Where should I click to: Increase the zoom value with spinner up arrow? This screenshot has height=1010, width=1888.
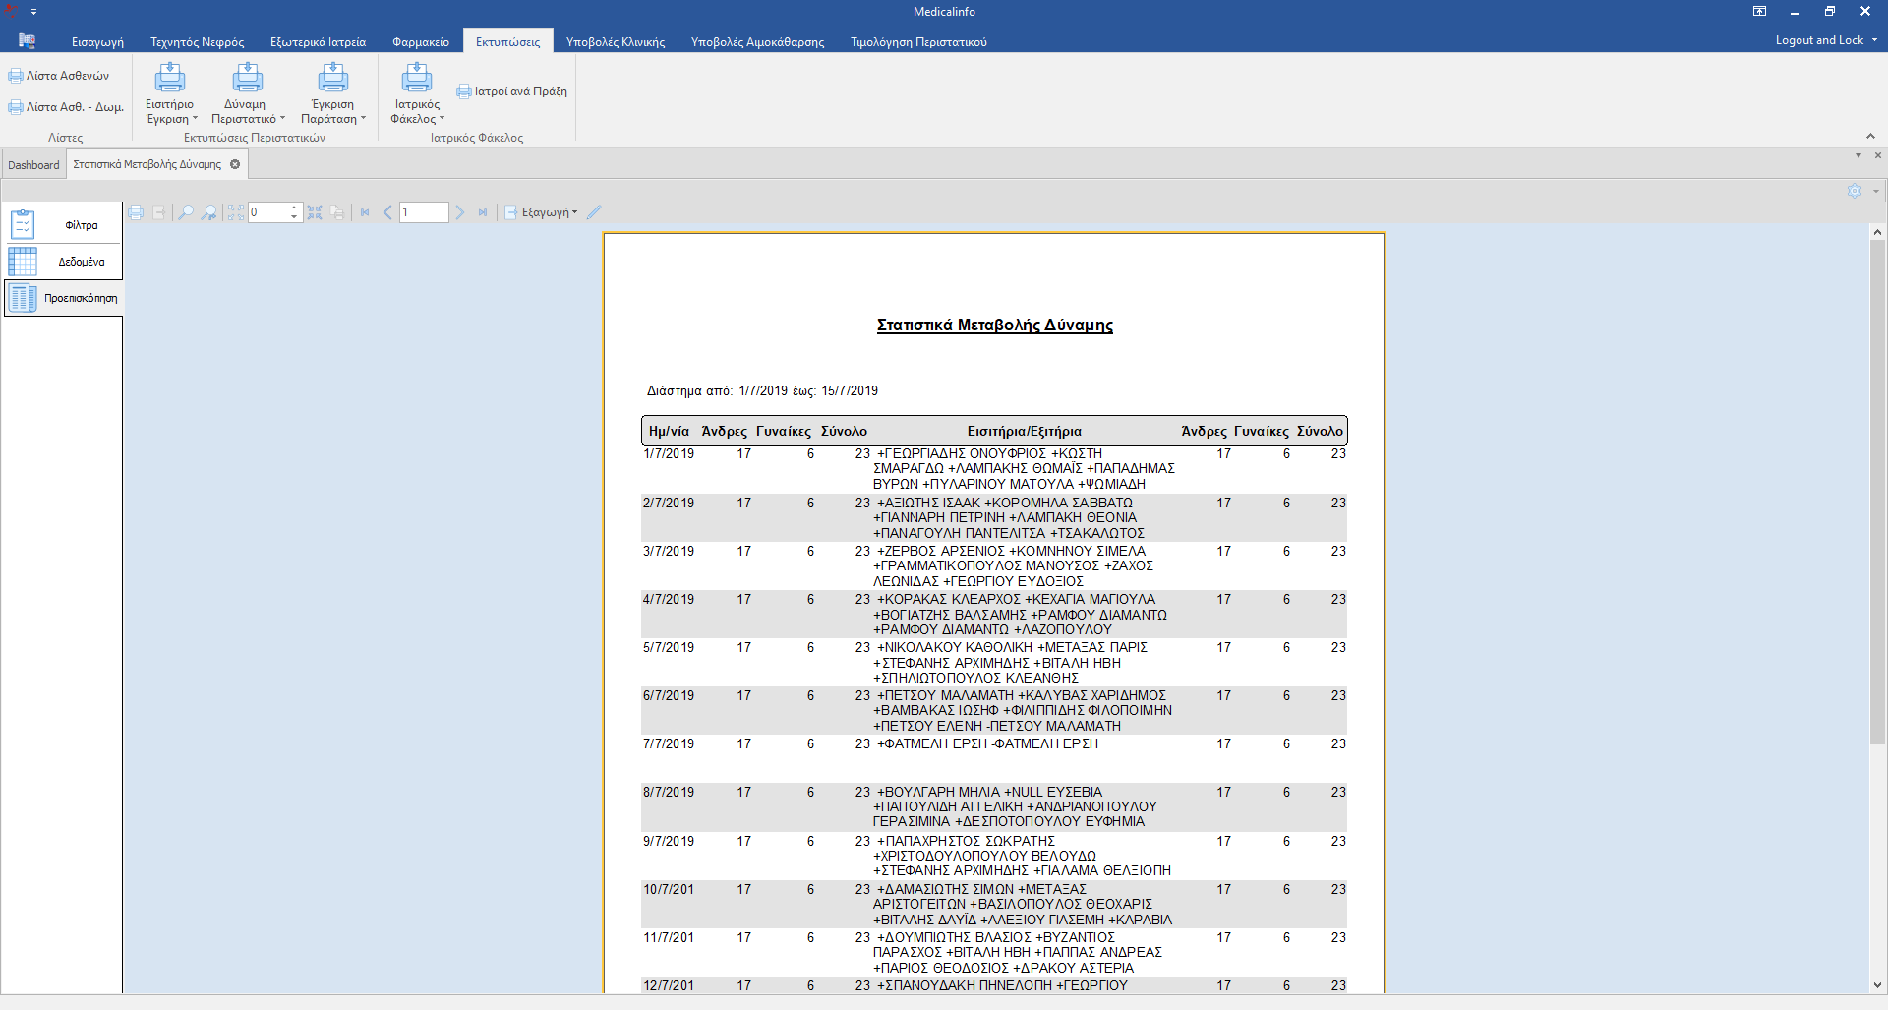pos(294,208)
